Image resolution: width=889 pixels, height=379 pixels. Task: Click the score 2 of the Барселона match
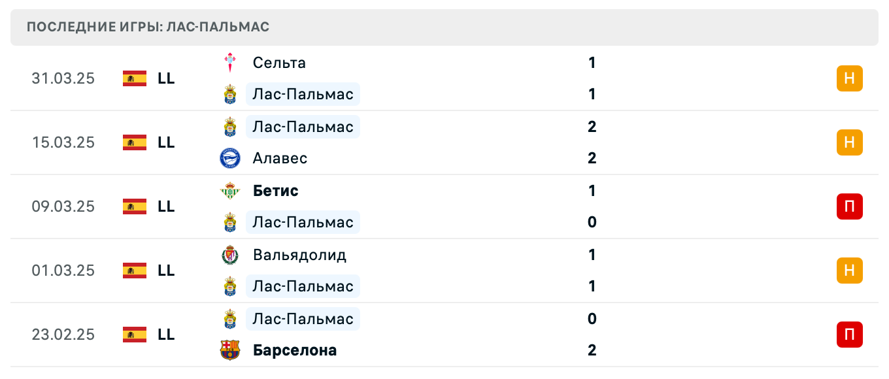592,350
